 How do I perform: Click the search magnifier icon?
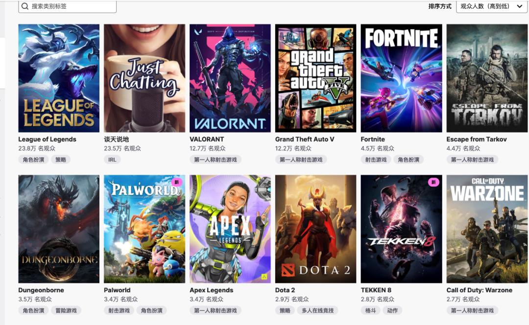click(x=25, y=6)
